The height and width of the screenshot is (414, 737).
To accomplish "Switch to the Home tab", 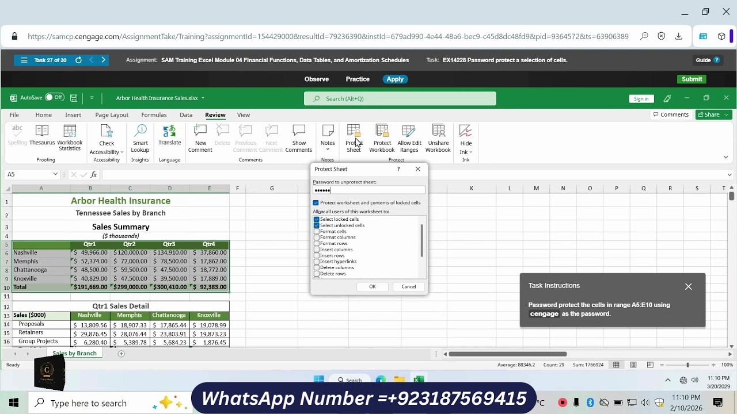I will pyautogui.click(x=43, y=115).
